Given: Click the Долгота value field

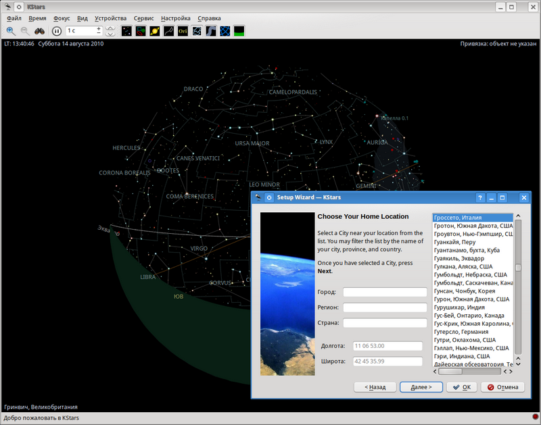Looking at the screenshot, I should [x=387, y=346].
